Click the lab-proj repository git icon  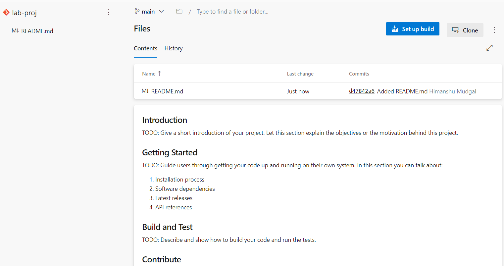6,13
